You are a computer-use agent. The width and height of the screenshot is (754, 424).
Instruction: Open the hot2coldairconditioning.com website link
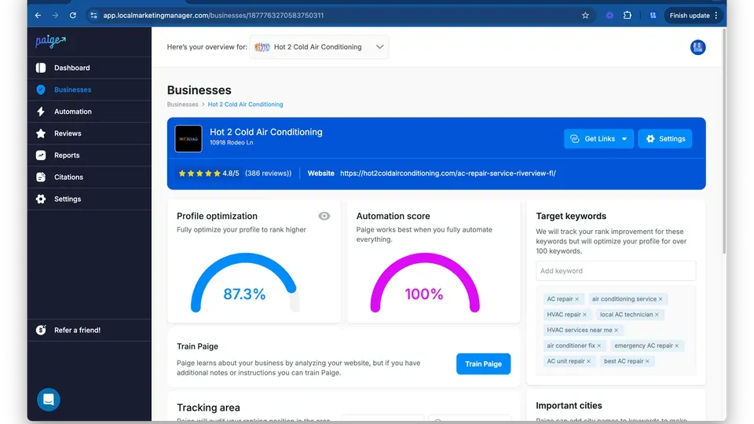pyautogui.click(x=448, y=173)
